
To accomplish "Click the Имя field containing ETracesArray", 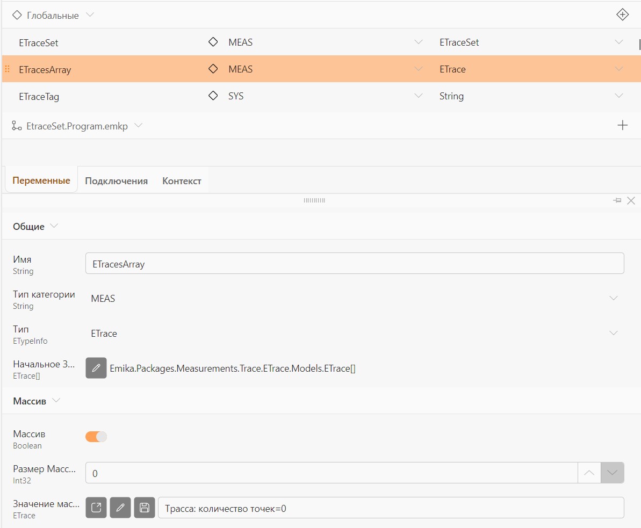I will click(x=355, y=263).
